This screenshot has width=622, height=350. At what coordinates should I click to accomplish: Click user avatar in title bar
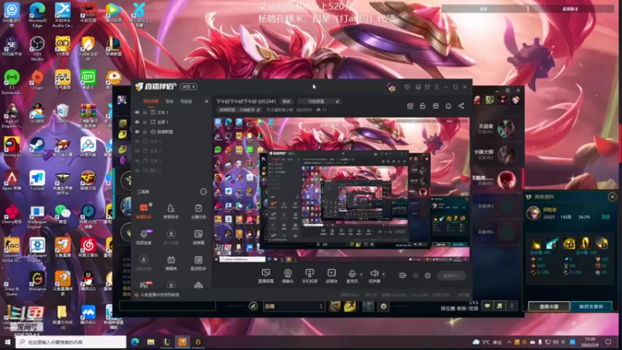(392, 87)
